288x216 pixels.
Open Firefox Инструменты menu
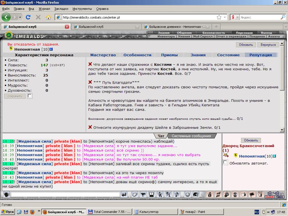[82, 9]
